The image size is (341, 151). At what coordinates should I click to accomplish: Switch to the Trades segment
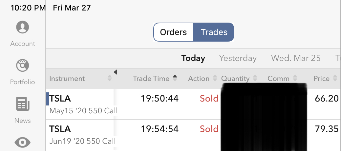214,32
